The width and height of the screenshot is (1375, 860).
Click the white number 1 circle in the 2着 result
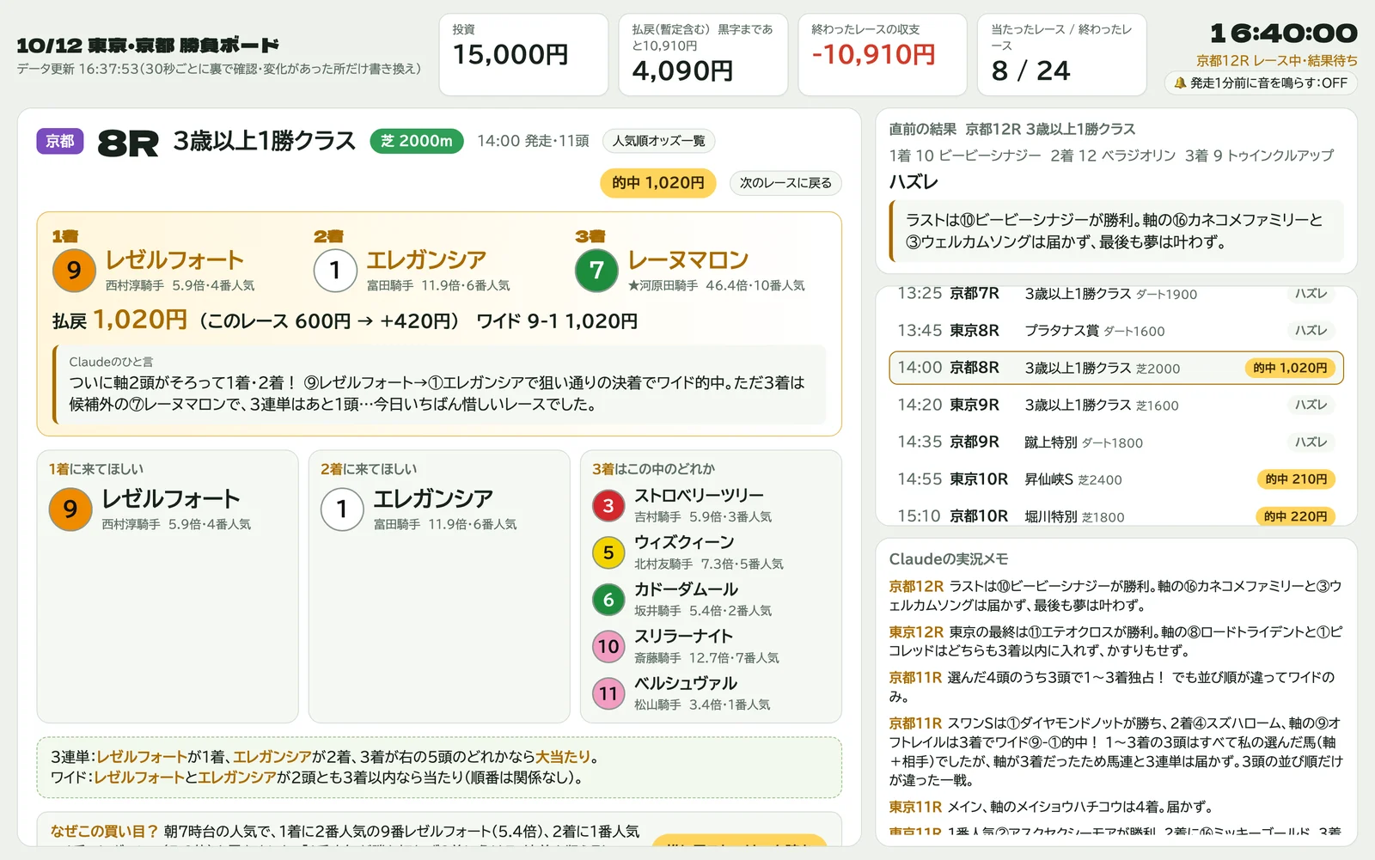pos(335,271)
